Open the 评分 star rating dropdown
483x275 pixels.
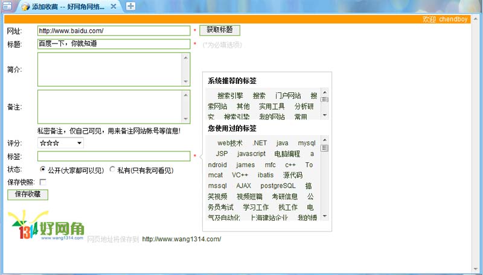point(60,143)
